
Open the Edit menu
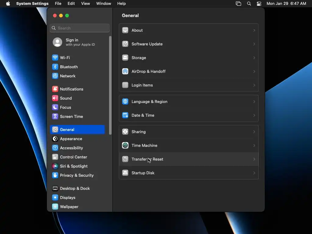pyautogui.click(x=71, y=4)
